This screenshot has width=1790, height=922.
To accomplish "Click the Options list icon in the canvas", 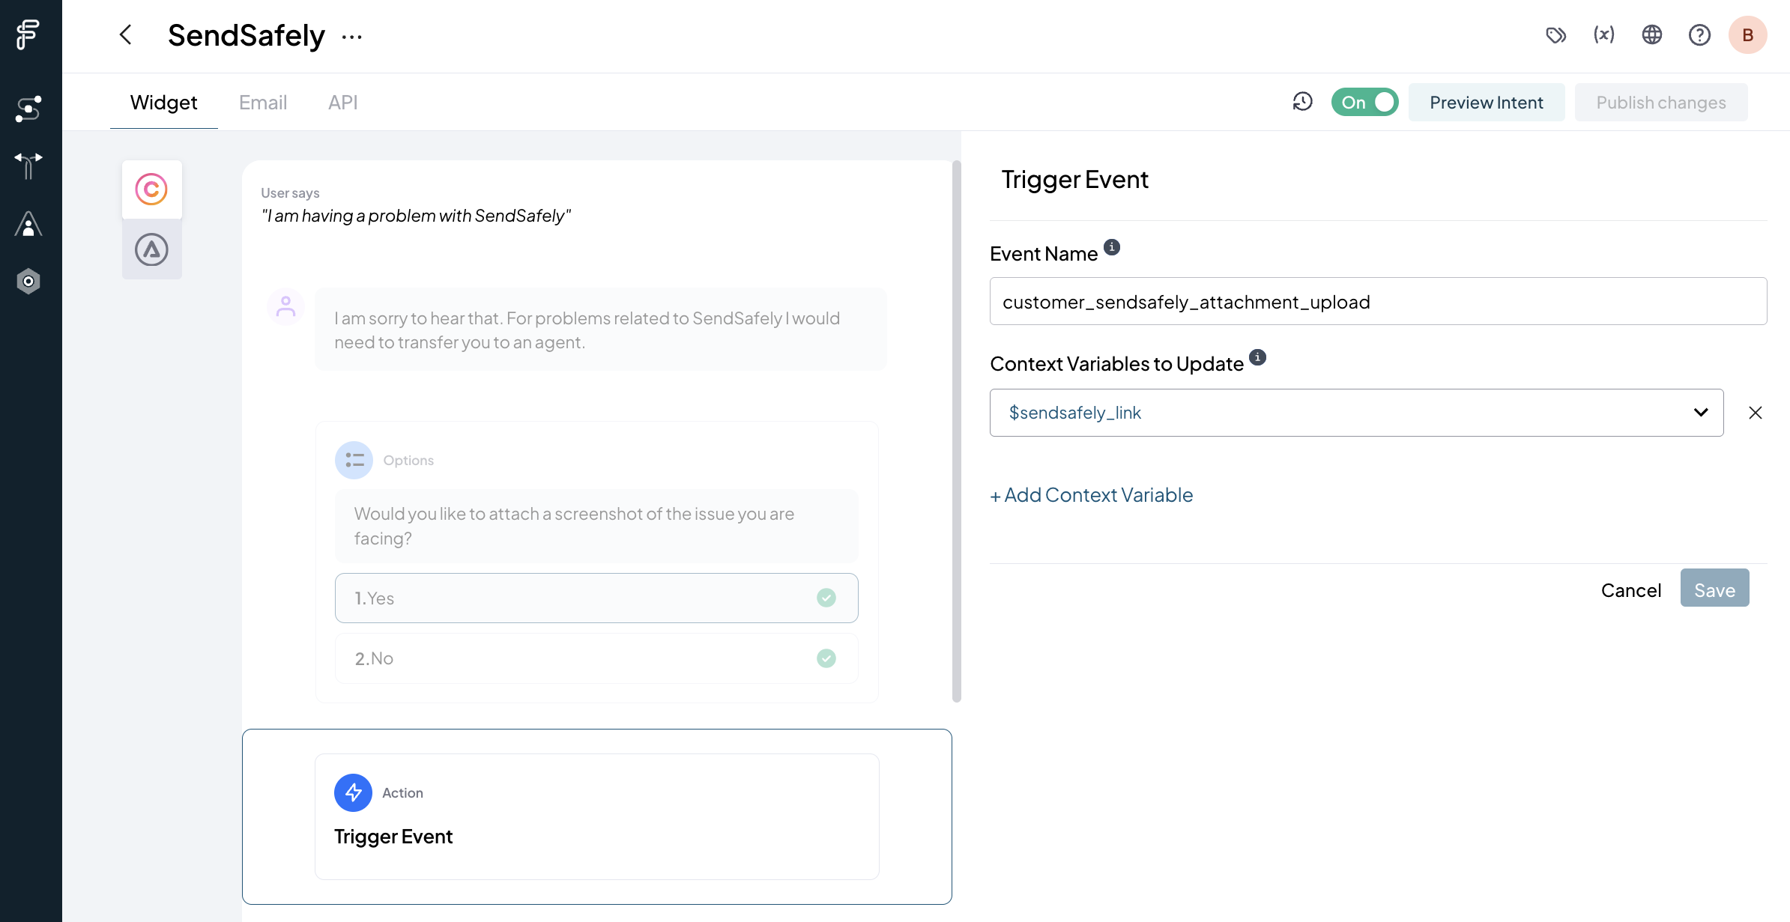I will (x=354, y=460).
